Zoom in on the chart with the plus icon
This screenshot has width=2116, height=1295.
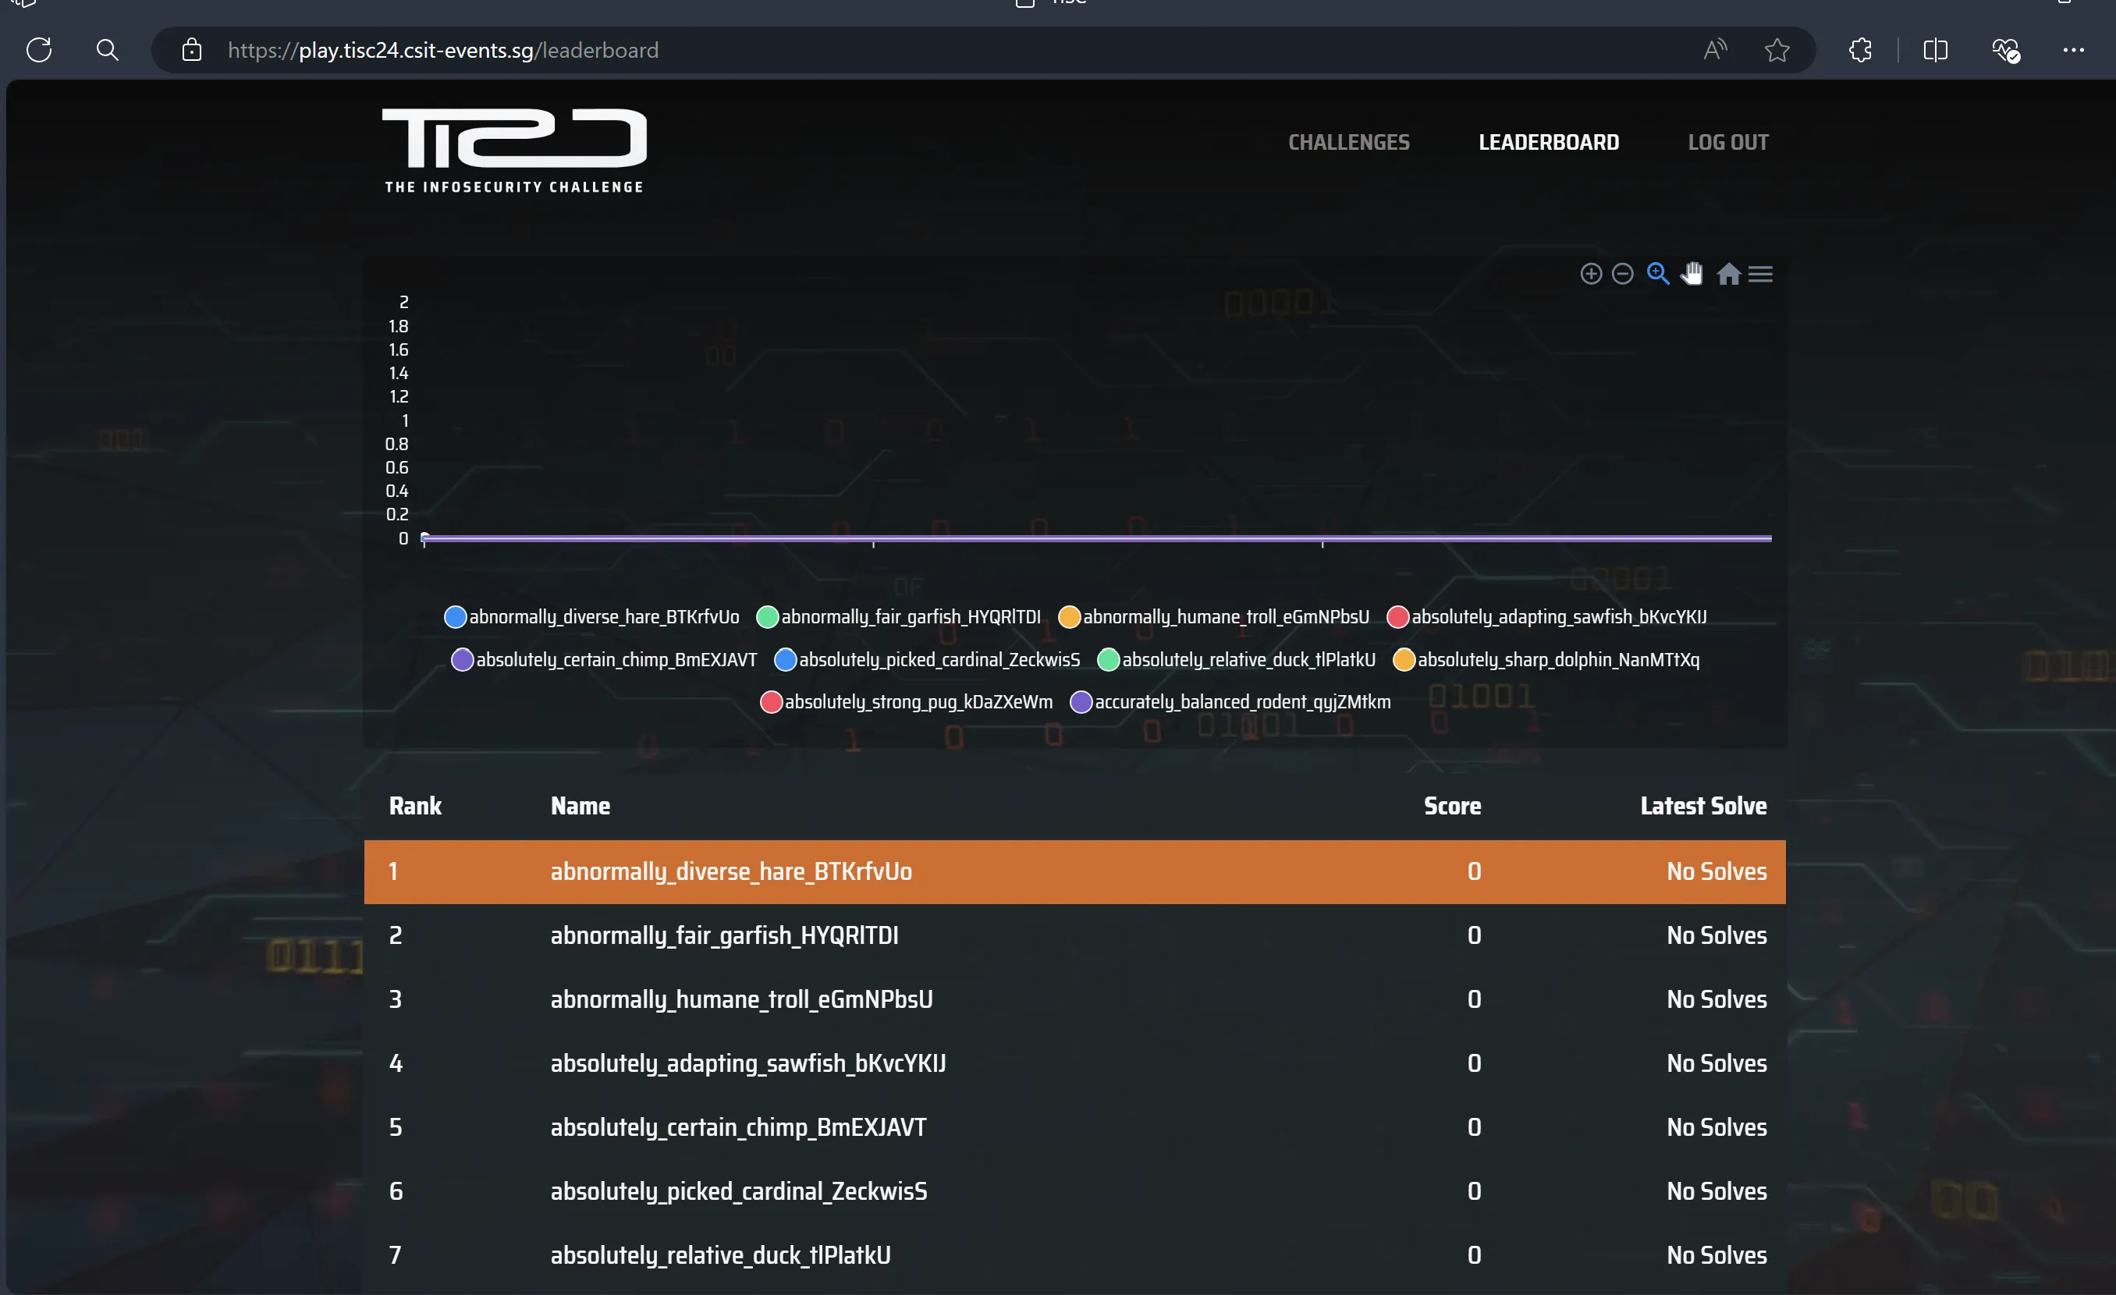click(x=1590, y=274)
